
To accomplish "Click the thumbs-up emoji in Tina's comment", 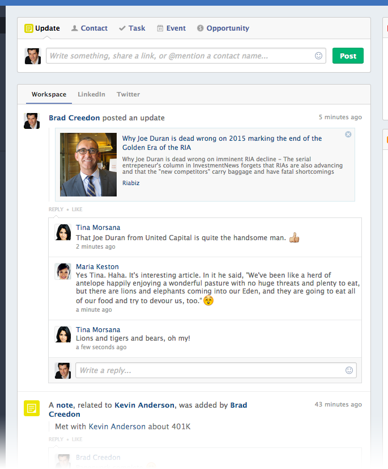I will [x=295, y=237].
